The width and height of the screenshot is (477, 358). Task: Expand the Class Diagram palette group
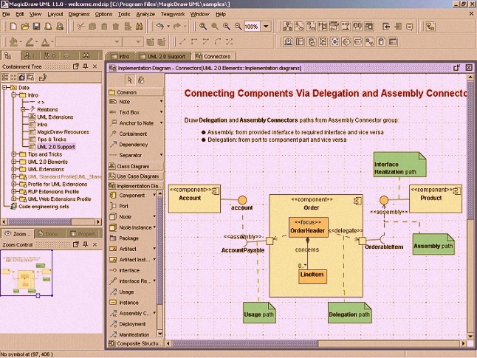[x=136, y=166]
